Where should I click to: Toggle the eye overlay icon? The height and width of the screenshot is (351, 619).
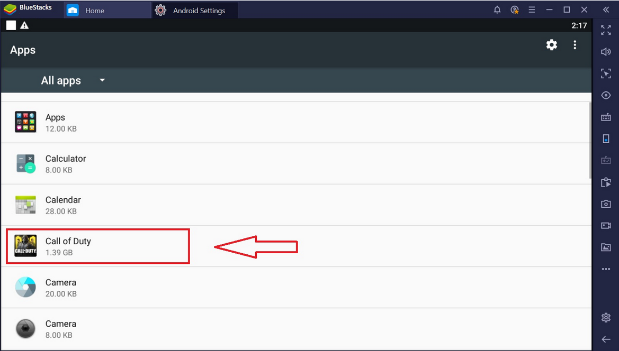pos(606,95)
